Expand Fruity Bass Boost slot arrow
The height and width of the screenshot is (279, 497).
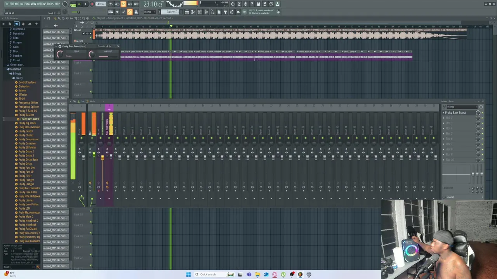click(443, 113)
